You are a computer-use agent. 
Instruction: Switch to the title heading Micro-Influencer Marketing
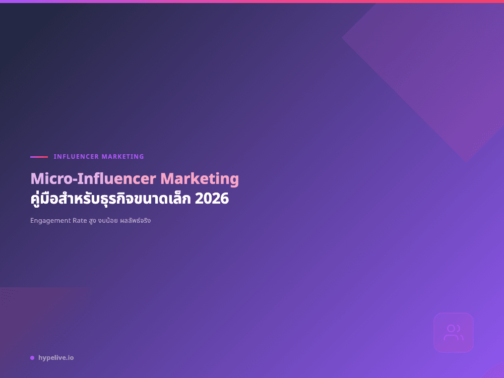pyautogui.click(x=135, y=178)
